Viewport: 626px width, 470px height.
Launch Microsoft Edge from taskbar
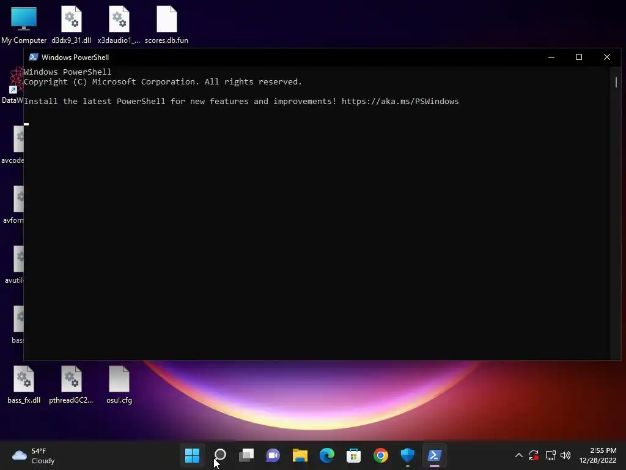pos(326,455)
